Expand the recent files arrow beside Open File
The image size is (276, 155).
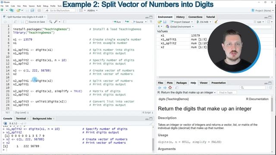click(22, 10)
